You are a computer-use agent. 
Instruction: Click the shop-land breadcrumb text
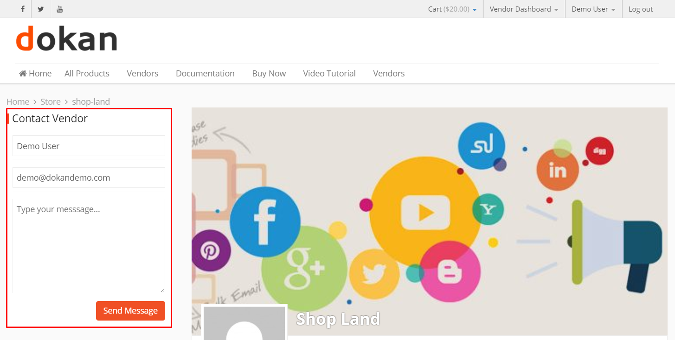pyautogui.click(x=91, y=101)
